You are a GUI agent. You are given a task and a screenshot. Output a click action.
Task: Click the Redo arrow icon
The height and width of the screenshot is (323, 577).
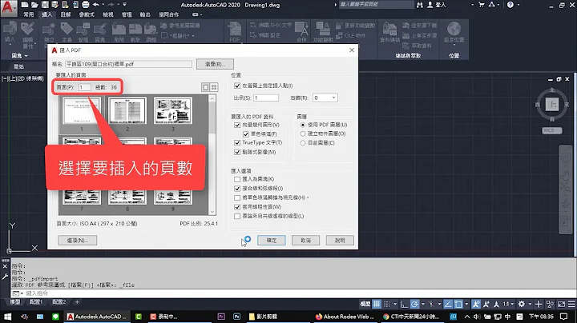(111, 5)
